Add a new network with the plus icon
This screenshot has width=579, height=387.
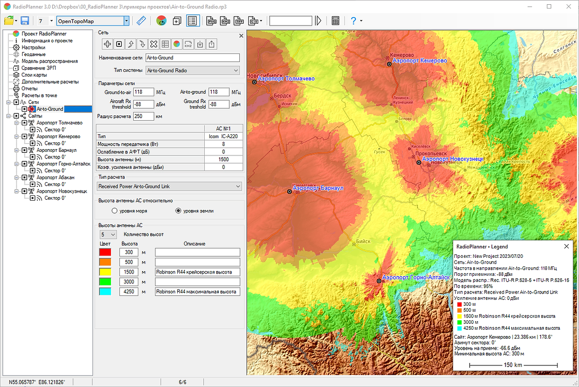(108, 44)
